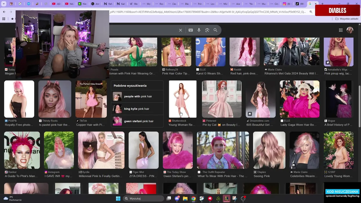The height and width of the screenshot is (203, 361).
Task: Open OBS Studio from the taskbar
Action: [243, 198]
